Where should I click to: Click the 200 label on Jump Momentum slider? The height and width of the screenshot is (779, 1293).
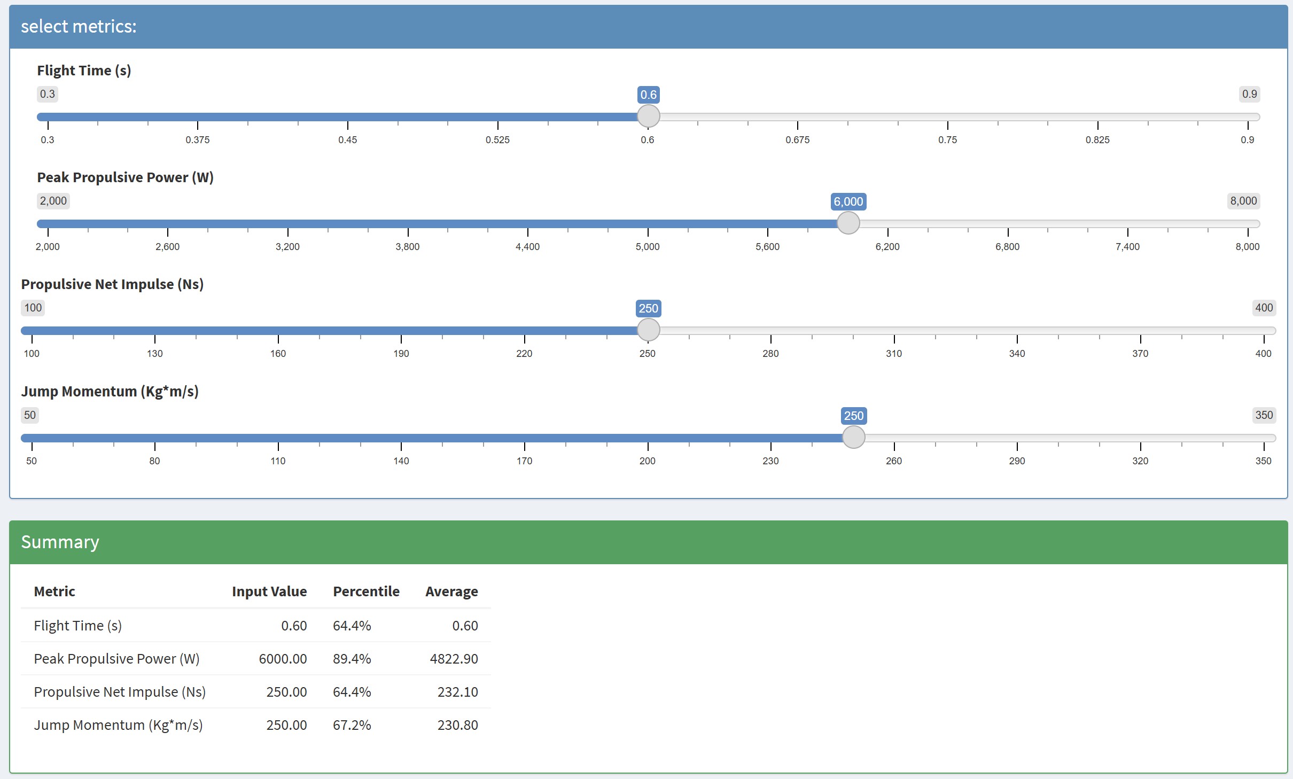click(x=648, y=461)
